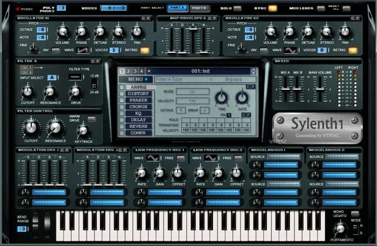Screen dimensions: 377x246
Task: Click the Oscillator A1 Phase knob
Action: 81,31
